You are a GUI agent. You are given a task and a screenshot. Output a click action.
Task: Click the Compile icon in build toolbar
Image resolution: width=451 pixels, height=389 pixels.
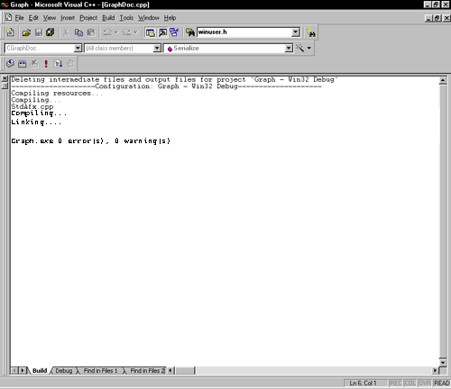click(10, 63)
